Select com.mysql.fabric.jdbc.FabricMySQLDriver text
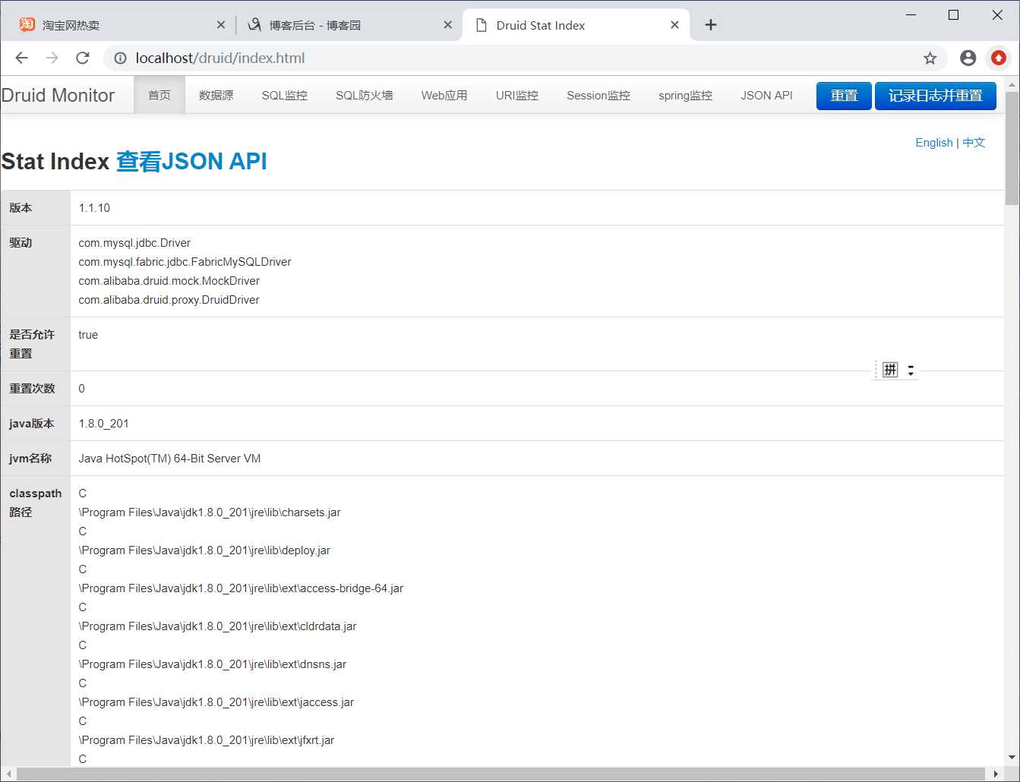The image size is (1020, 782). pyautogui.click(x=185, y=262)
